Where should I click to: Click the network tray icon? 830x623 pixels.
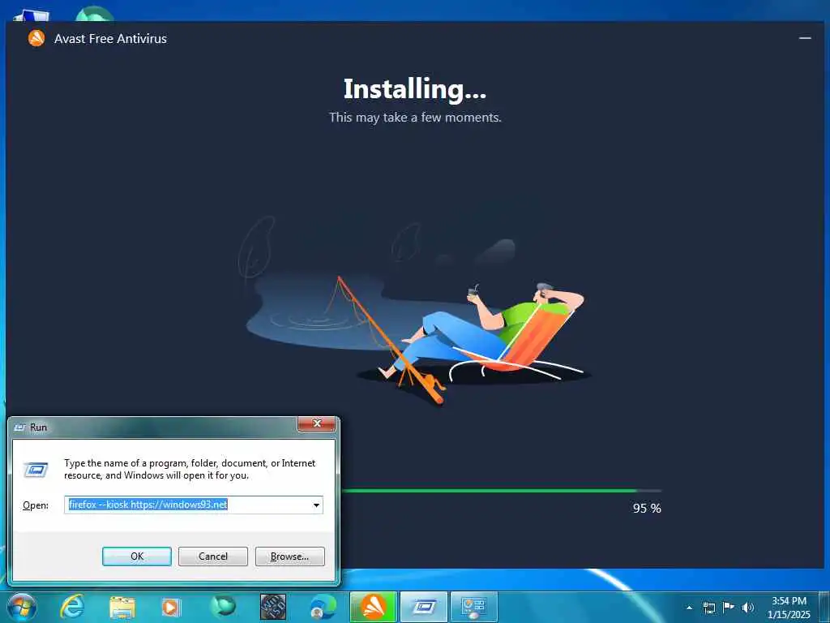coord(708,608)
